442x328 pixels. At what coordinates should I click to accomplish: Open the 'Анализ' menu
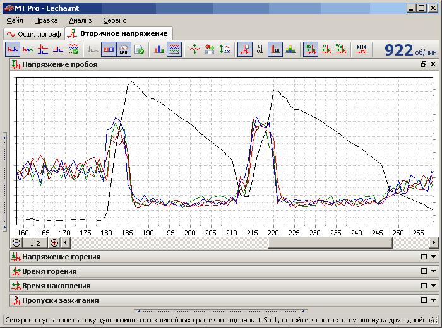[80, 20]
